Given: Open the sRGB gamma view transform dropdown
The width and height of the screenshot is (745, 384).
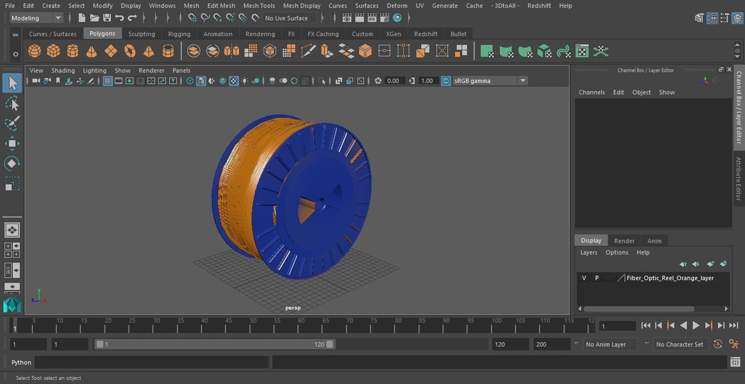Looking at the screenshot, I should point(490,81).
